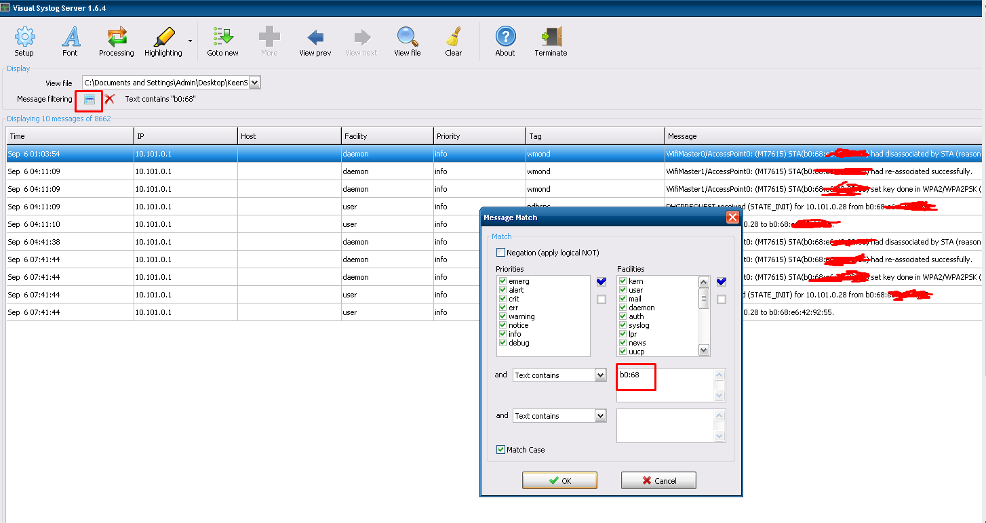Toggle the debug priority checkbox

tap(502, 343)
